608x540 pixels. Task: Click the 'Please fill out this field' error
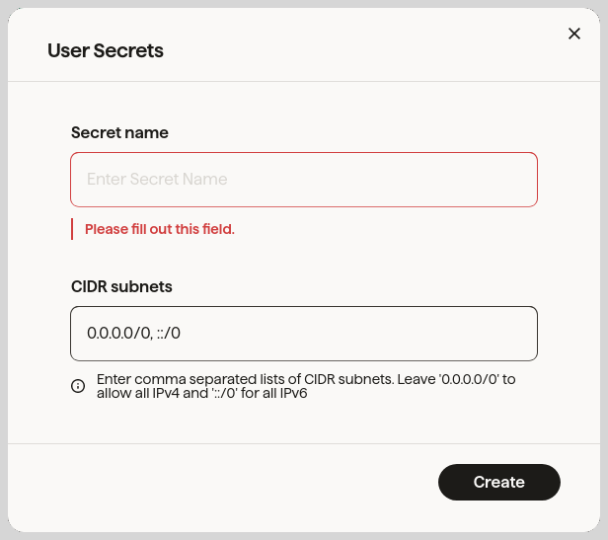[x=159, y=229]
